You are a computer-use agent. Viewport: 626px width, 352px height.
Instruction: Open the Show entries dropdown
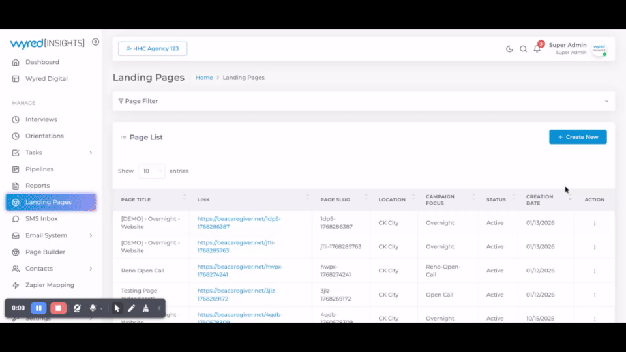click(151, 171)
